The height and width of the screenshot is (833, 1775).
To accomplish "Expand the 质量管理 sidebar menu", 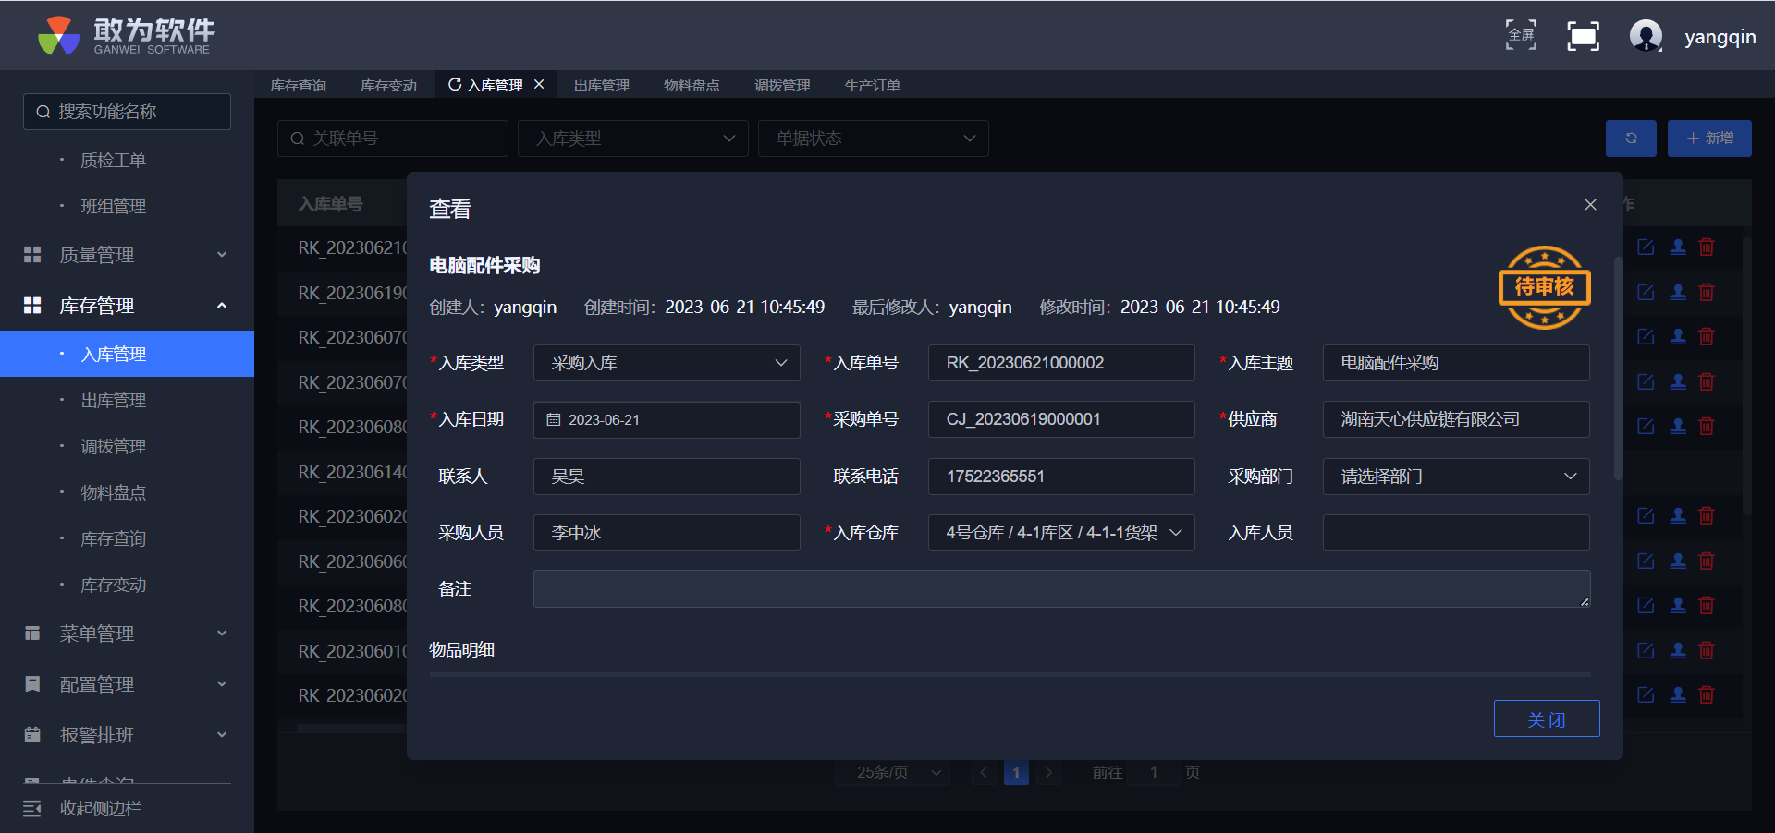I will [x=127, y=255].
